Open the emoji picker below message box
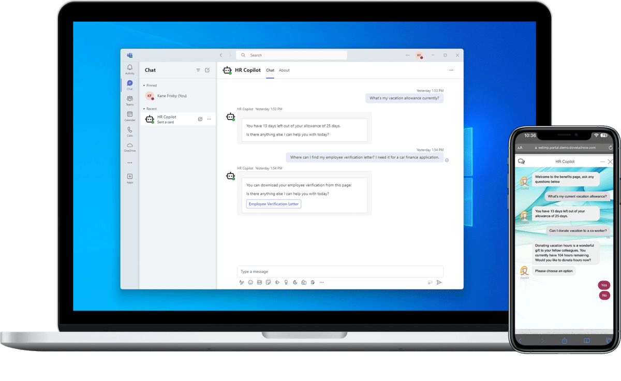The image size is (621, 381). (250, 282)
